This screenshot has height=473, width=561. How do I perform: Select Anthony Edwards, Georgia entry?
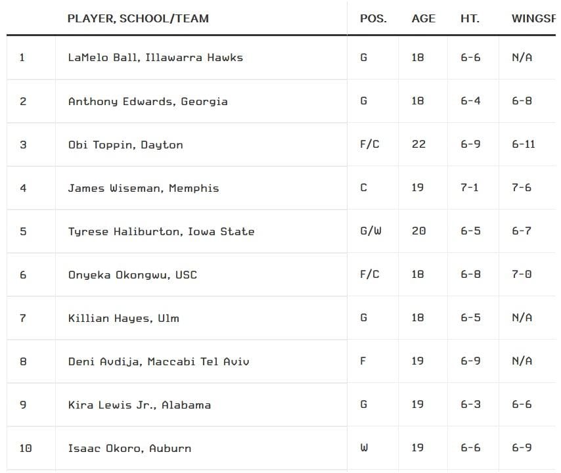pos(148,101)
